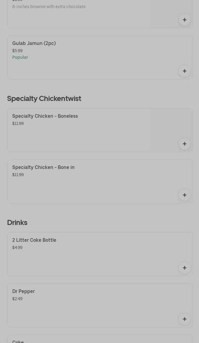Open Gulab Jamun (2pc) item name
Image resolution: width=199 pixels, height=343 pixels.
34,43
